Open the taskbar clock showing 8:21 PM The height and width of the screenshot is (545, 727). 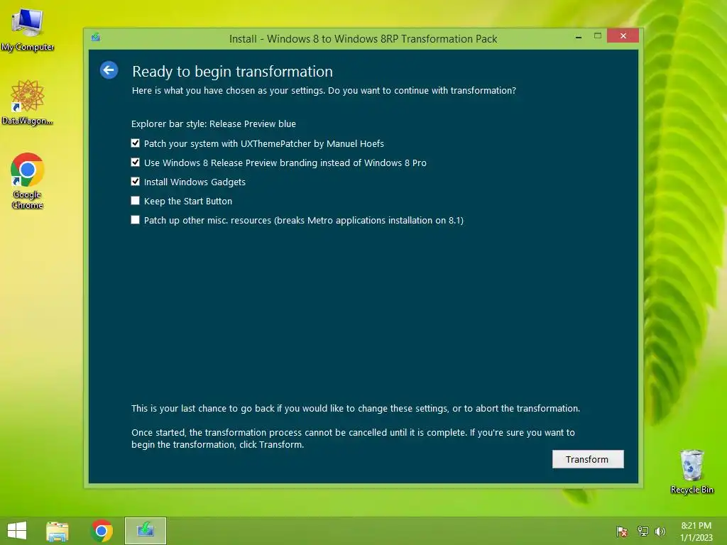click(696, 532)
